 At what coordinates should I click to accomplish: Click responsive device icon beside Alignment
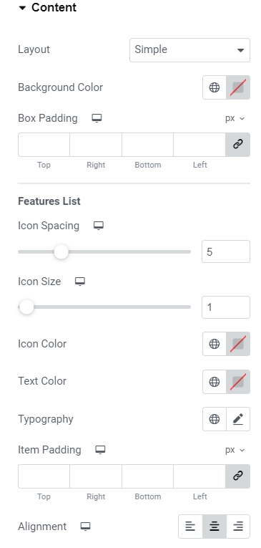86,527
